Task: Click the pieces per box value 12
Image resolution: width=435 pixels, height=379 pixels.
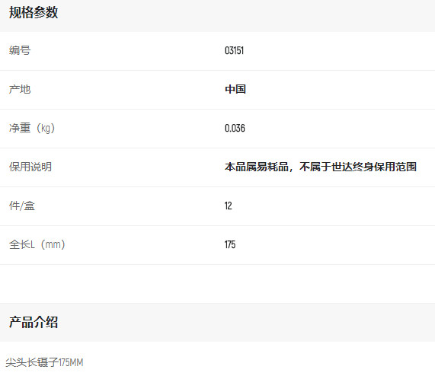Action: pyautogui.click(x=228, y=205)
